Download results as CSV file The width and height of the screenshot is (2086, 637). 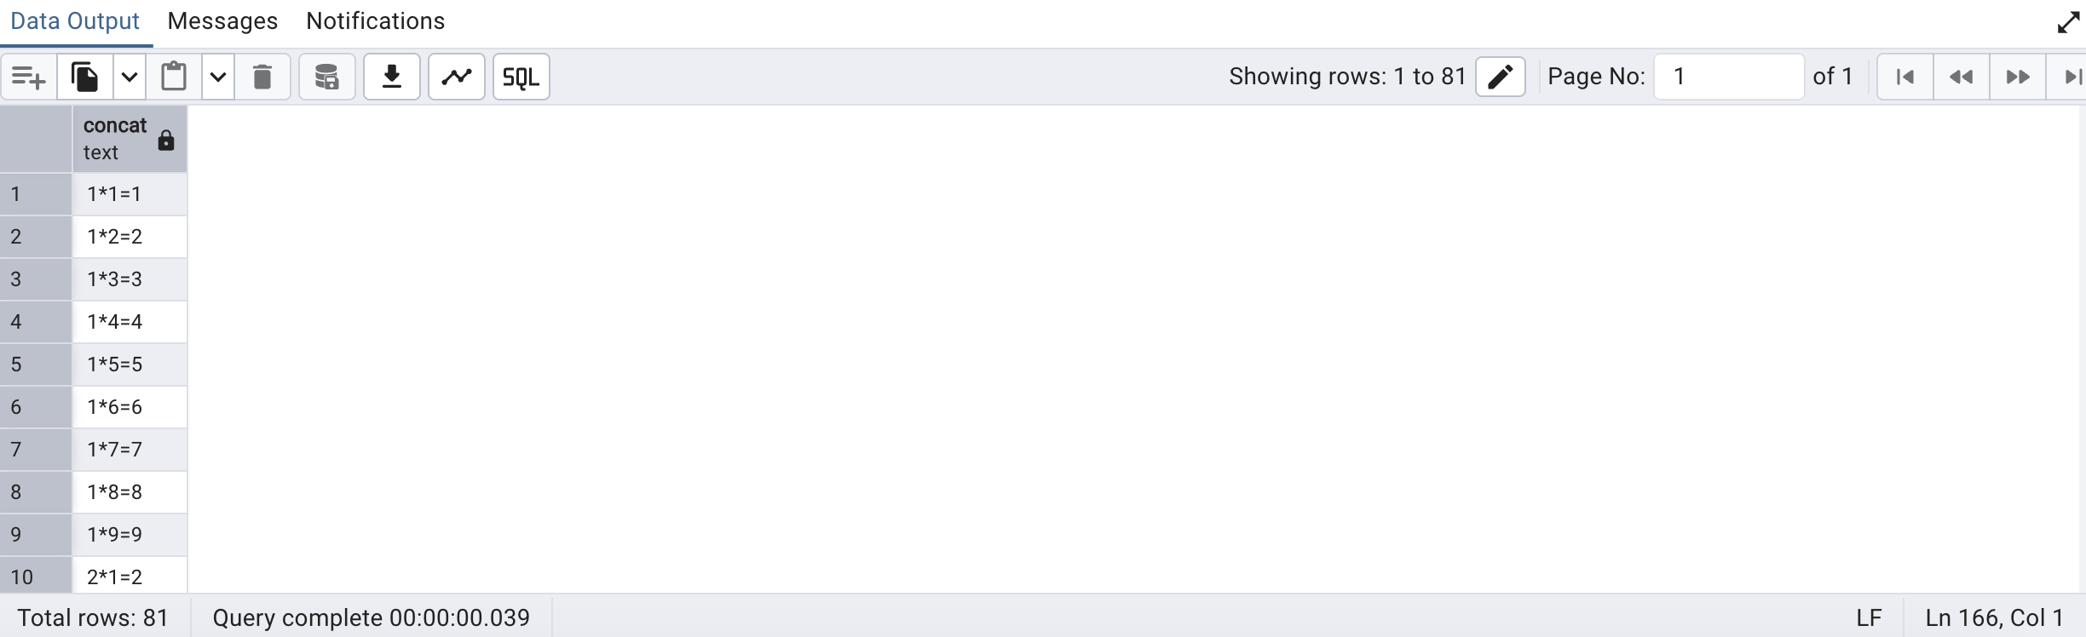392,77
